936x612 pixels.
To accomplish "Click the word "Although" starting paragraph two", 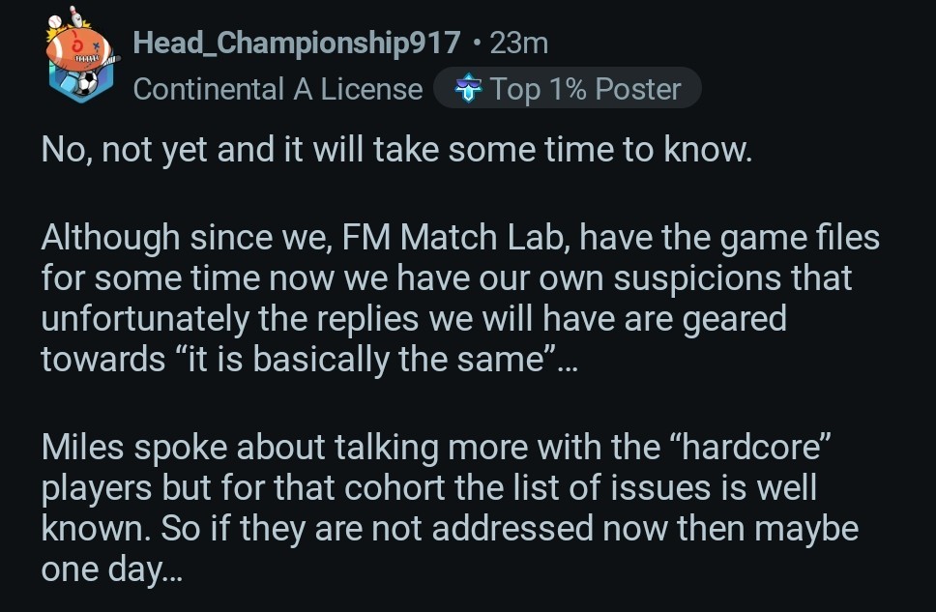I will [108, 238].
